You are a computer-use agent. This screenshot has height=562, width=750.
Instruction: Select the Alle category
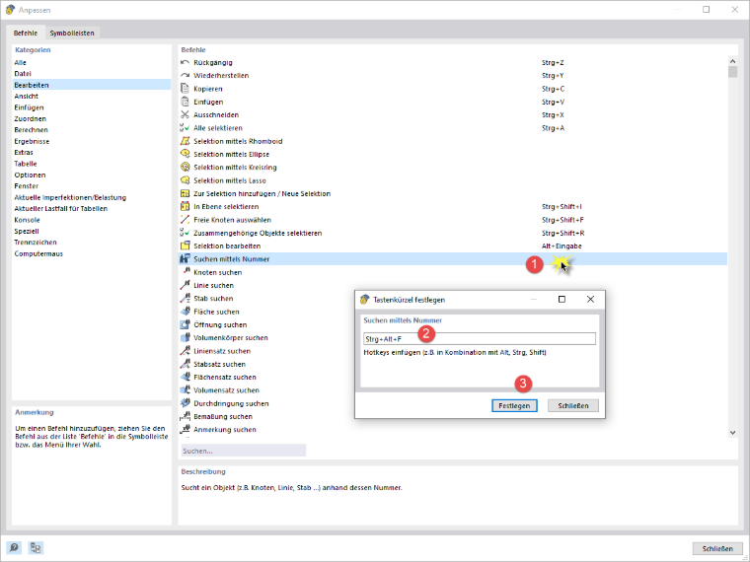(92, 62)
